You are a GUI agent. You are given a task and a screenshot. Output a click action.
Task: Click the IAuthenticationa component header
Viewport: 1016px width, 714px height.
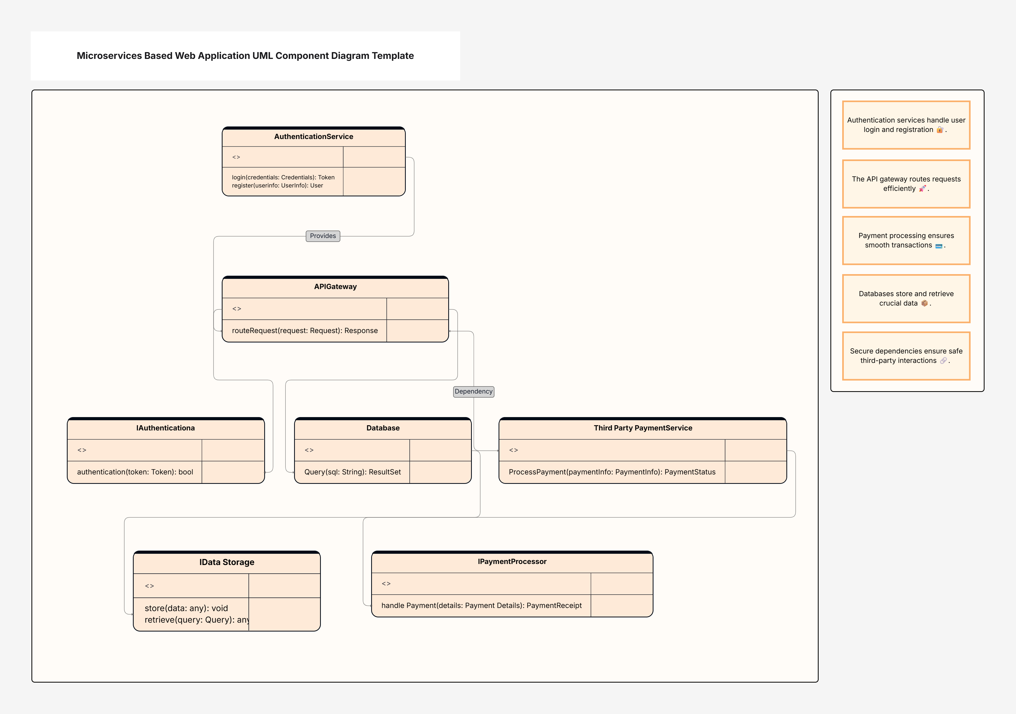165,428
